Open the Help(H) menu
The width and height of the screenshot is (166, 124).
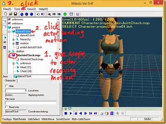(x=43, y=9)
